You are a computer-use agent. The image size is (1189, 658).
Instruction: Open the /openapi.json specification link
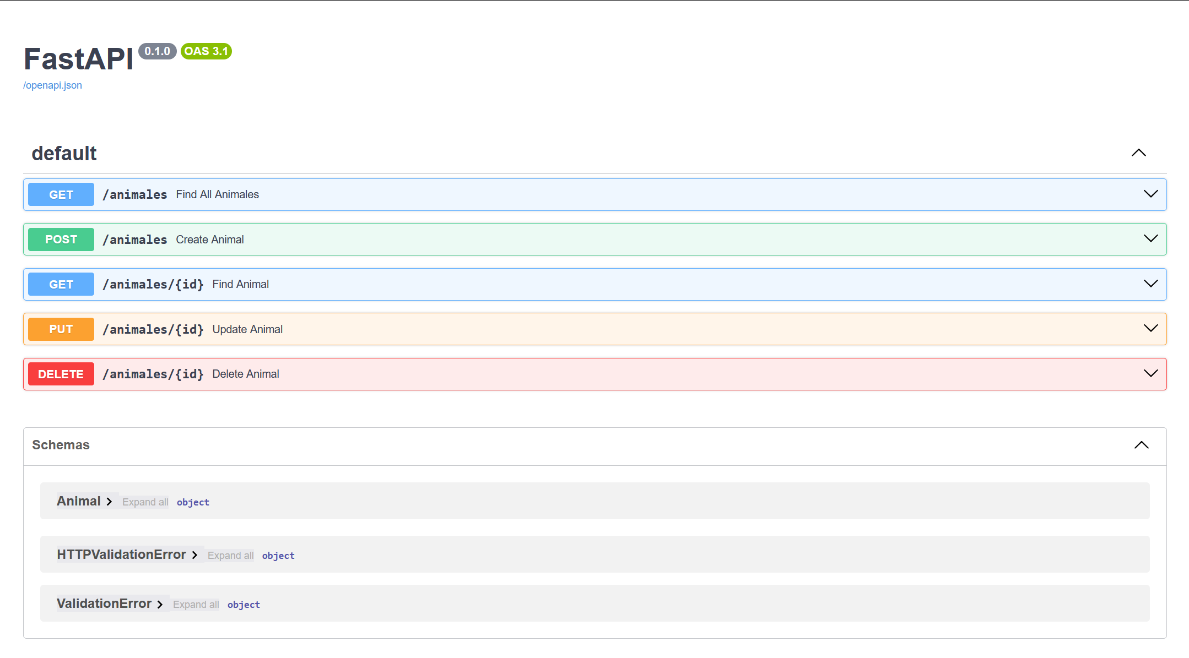pyautogui.click(x=52, y=85)
